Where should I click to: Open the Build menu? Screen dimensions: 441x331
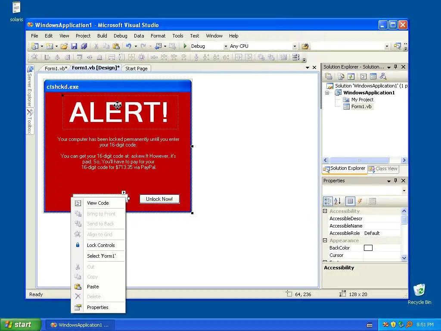point(102,36)
